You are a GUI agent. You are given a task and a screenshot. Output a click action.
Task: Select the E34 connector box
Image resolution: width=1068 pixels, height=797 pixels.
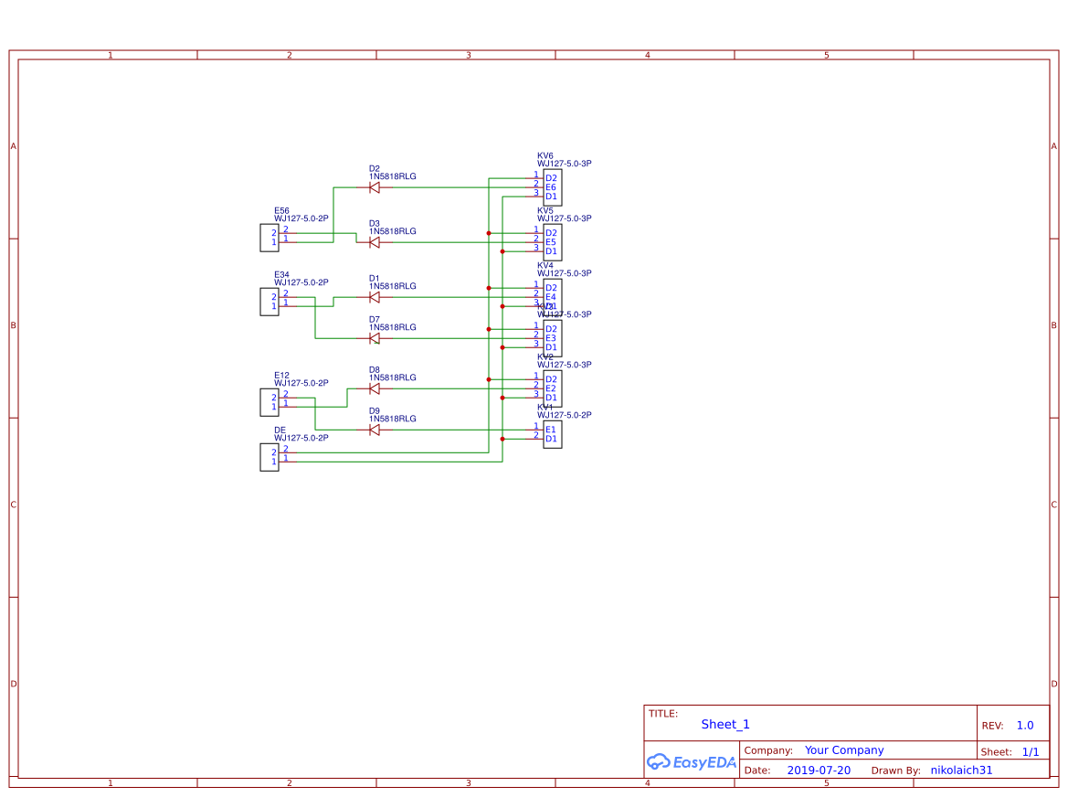point(270,302)
